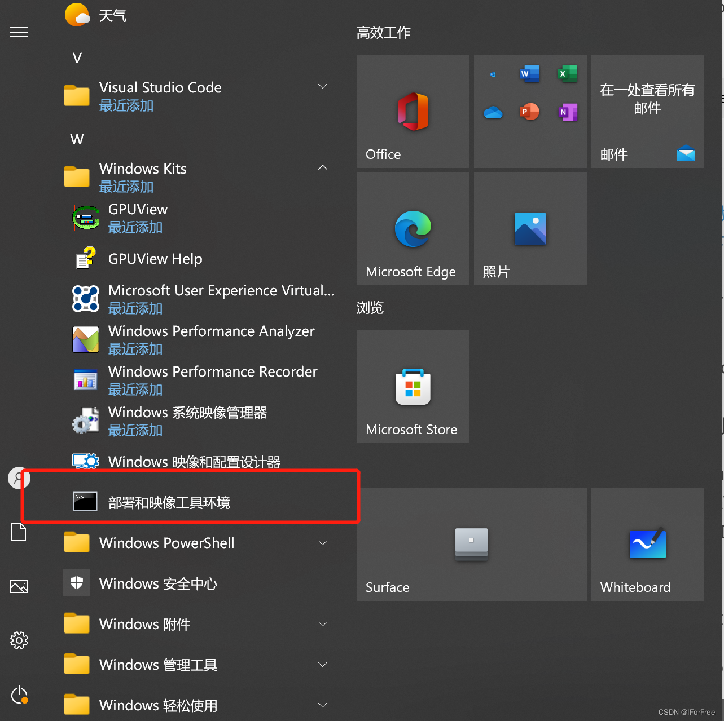
Task: Open the Start hamburger menu
Action: (19, 32)
